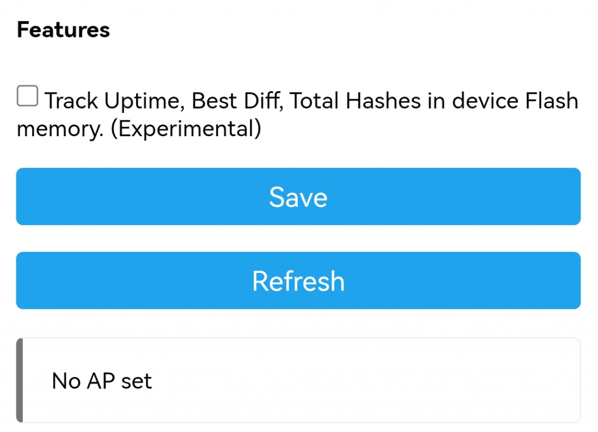
Task: Tick the box for tracking stats in Flash
Action: click(27, 96)
